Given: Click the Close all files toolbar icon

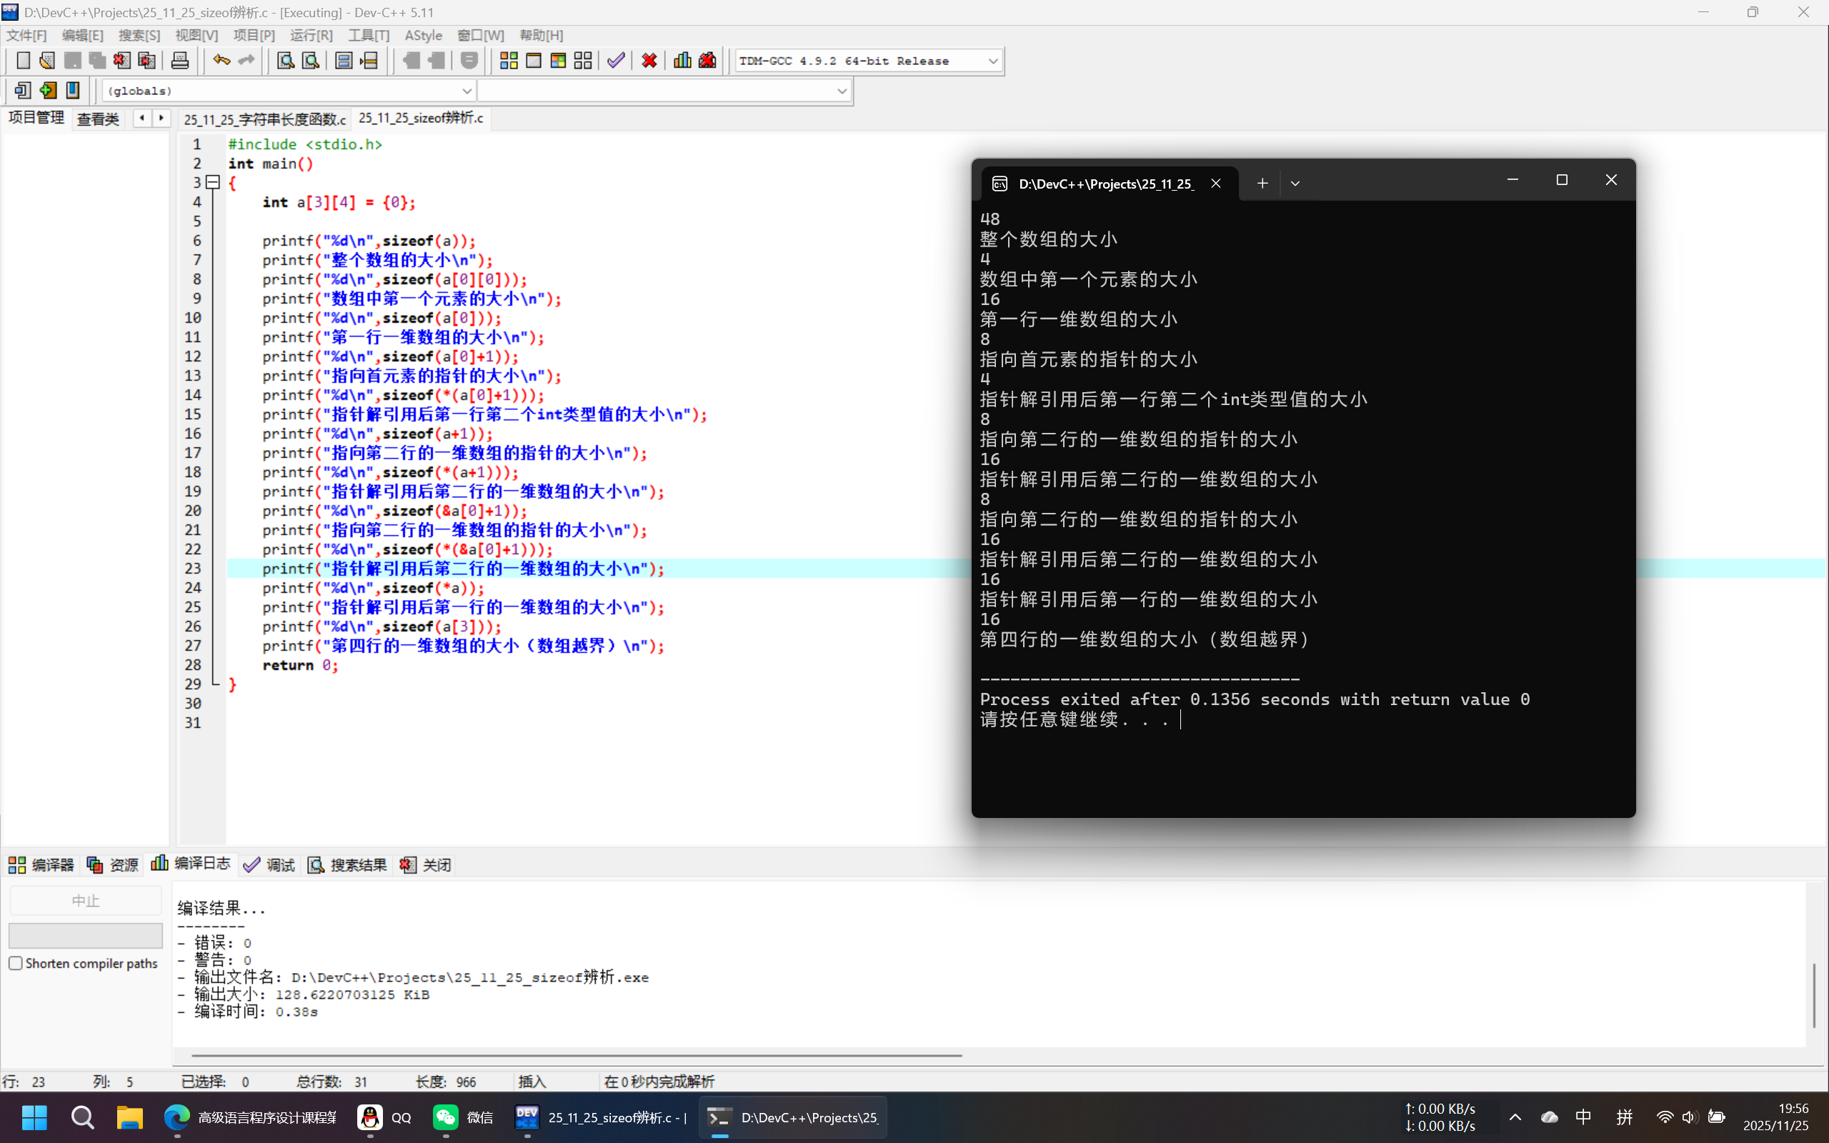Looking at the screenshot, I should pos(146,61).
